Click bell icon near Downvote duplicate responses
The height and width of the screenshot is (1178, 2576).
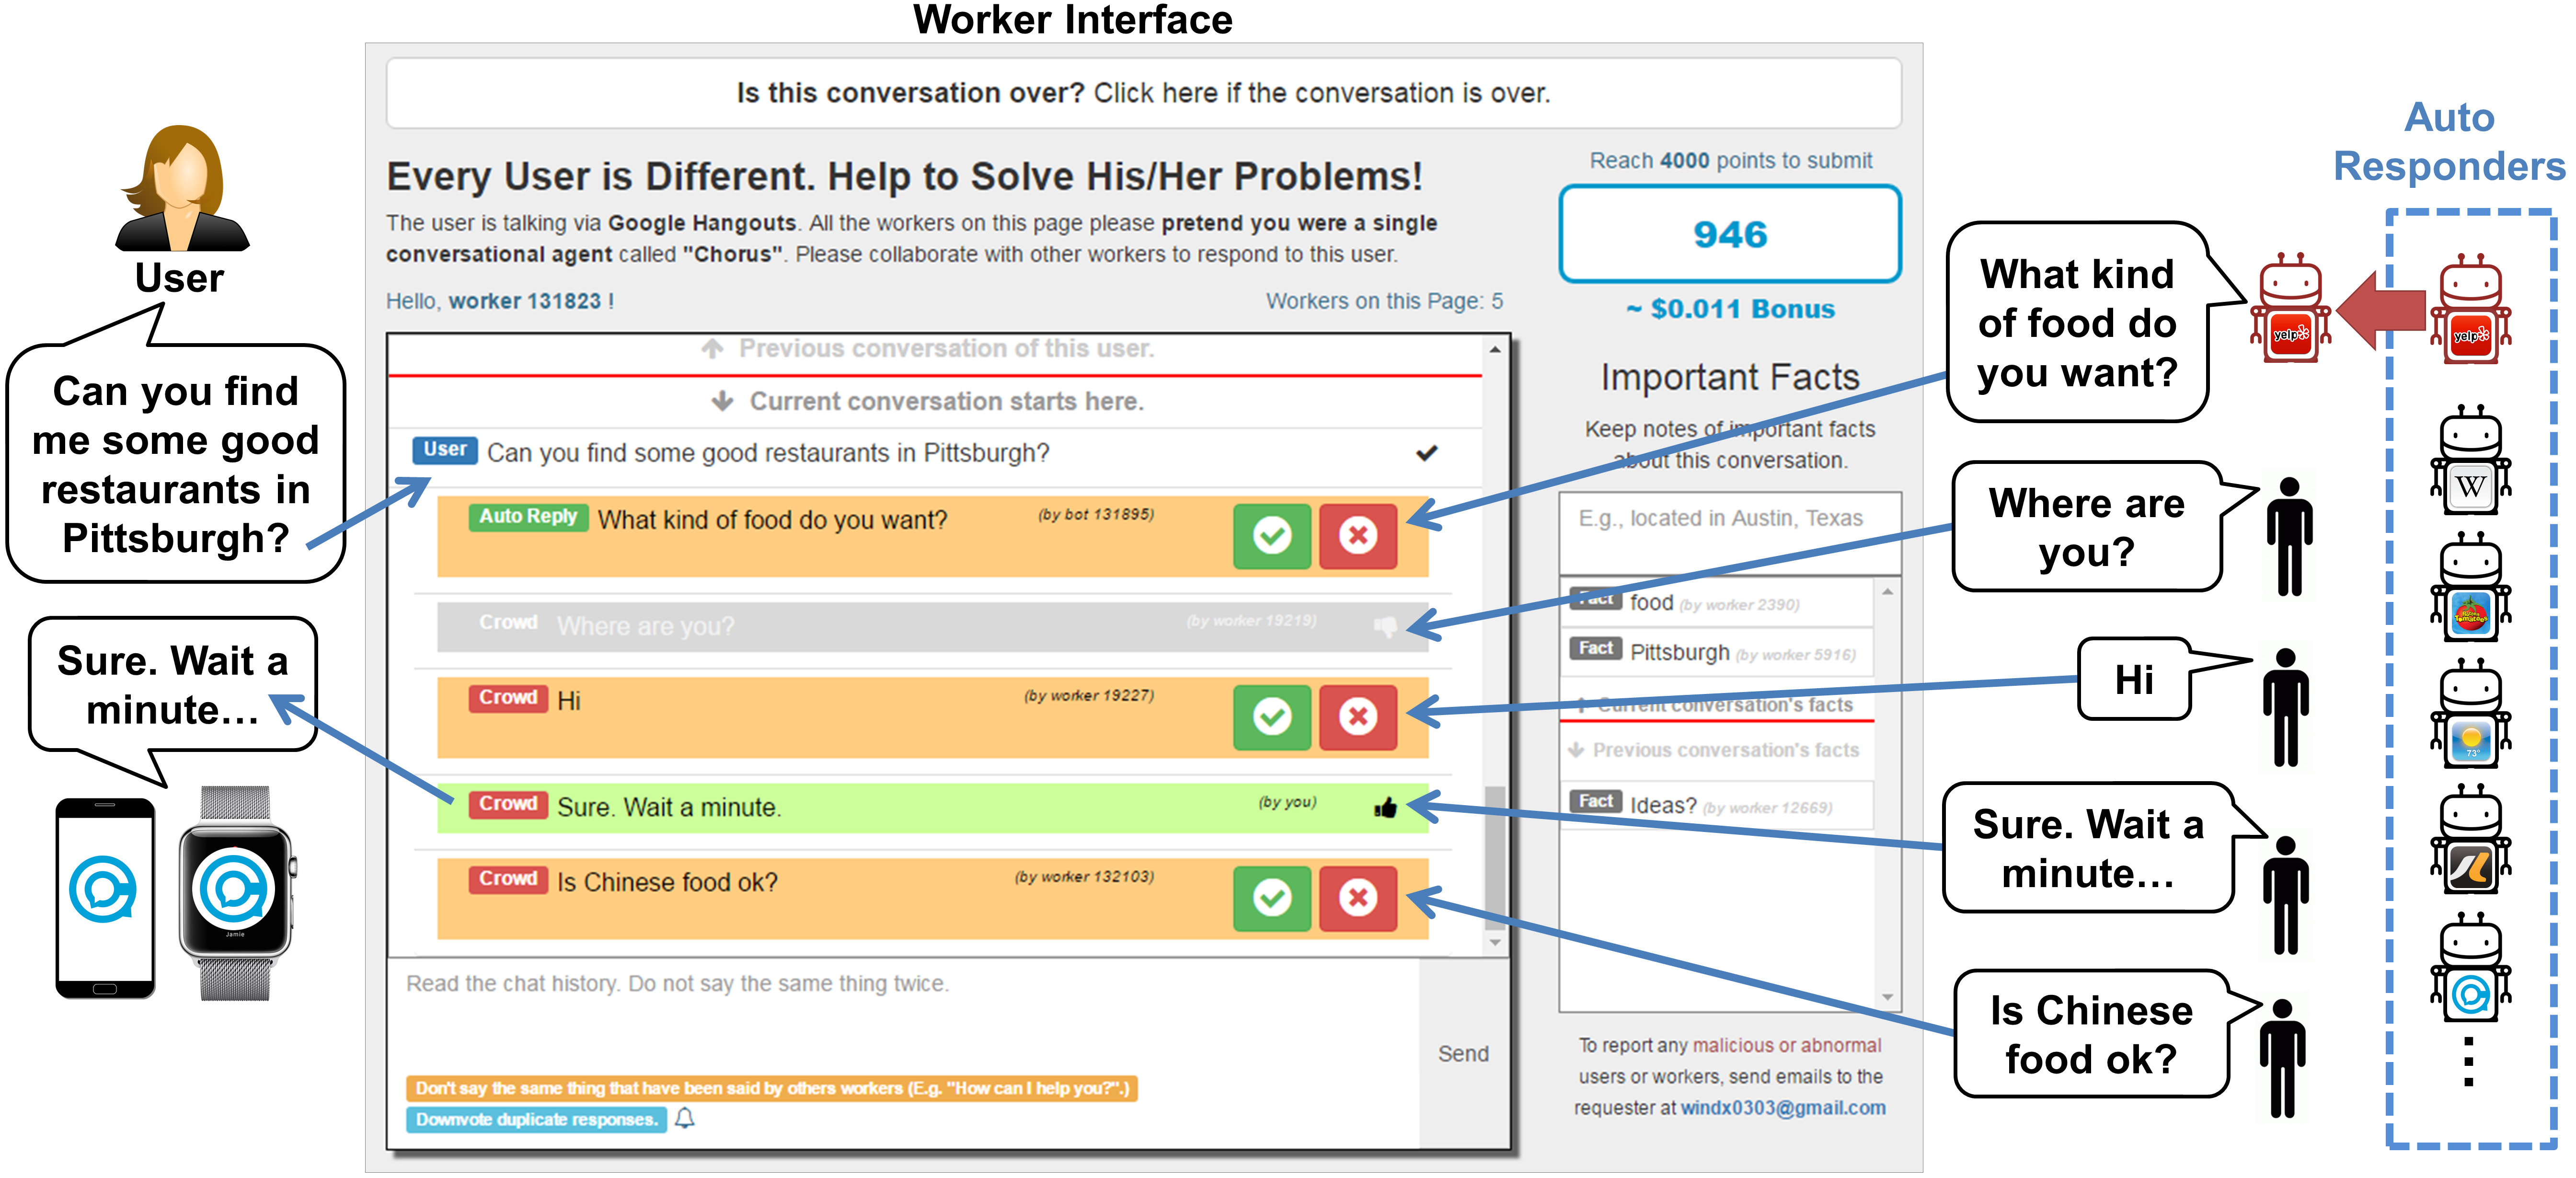coord(685,1118)
